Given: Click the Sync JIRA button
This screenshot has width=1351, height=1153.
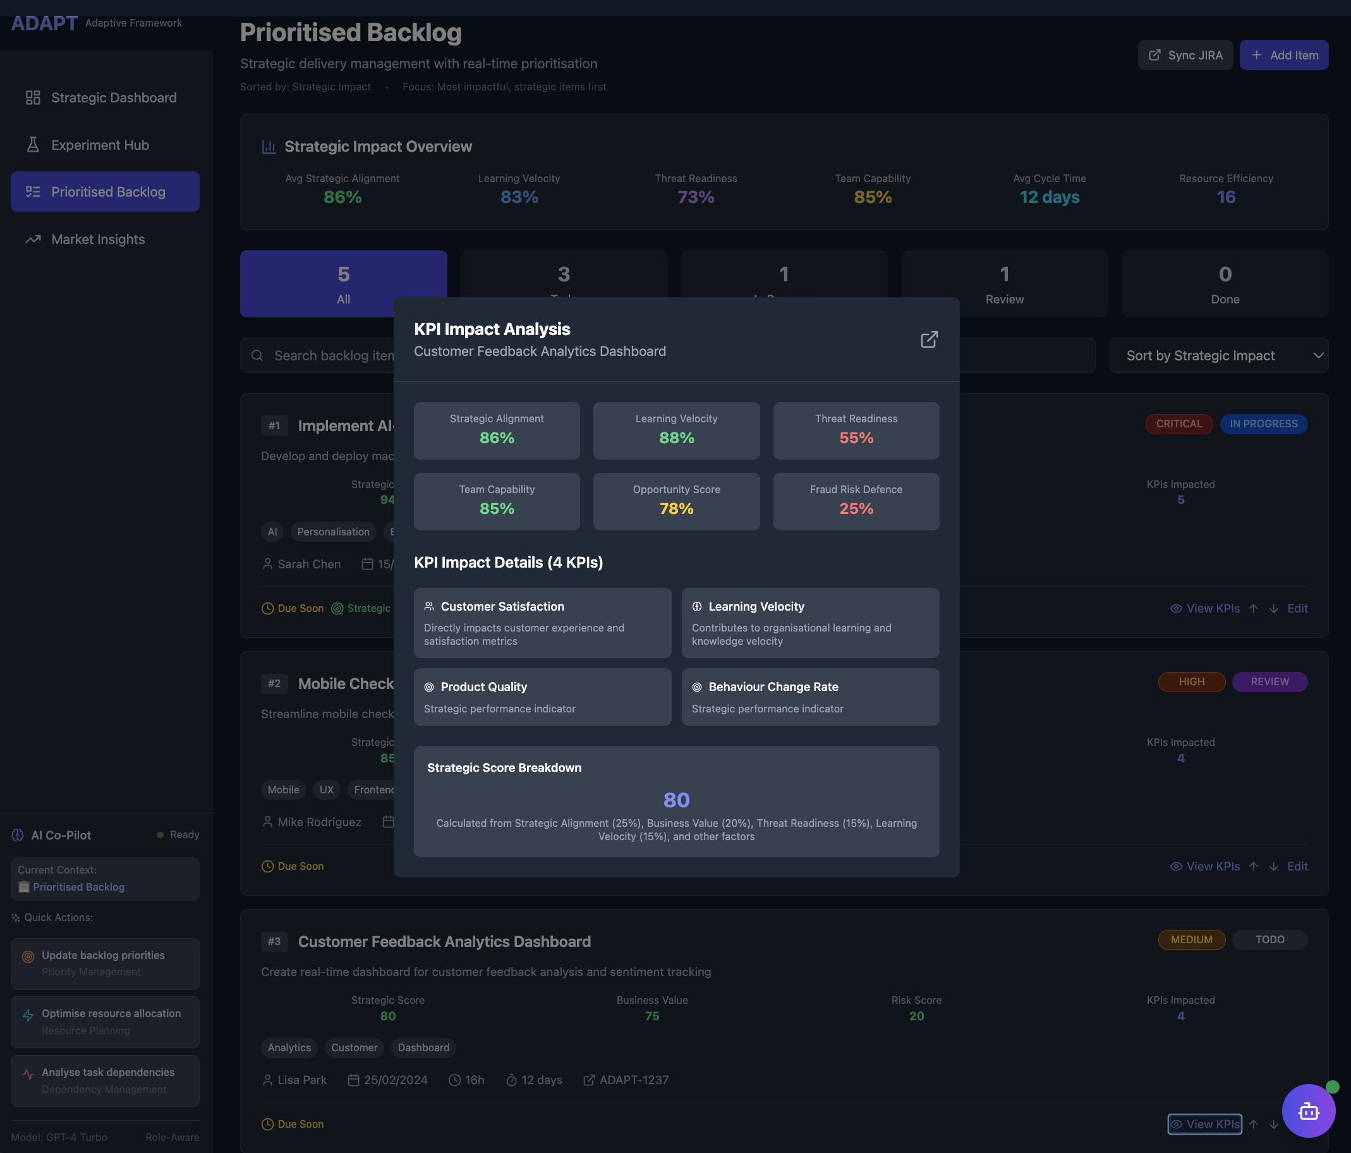Looking at the screenshot, I should pyautogui.click(x=1185, y=56).
